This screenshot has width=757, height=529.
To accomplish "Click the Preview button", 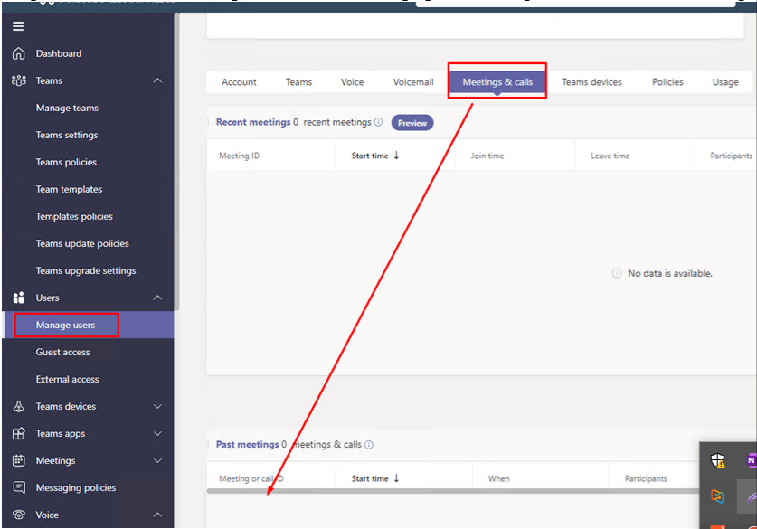I will pos(412,123).
